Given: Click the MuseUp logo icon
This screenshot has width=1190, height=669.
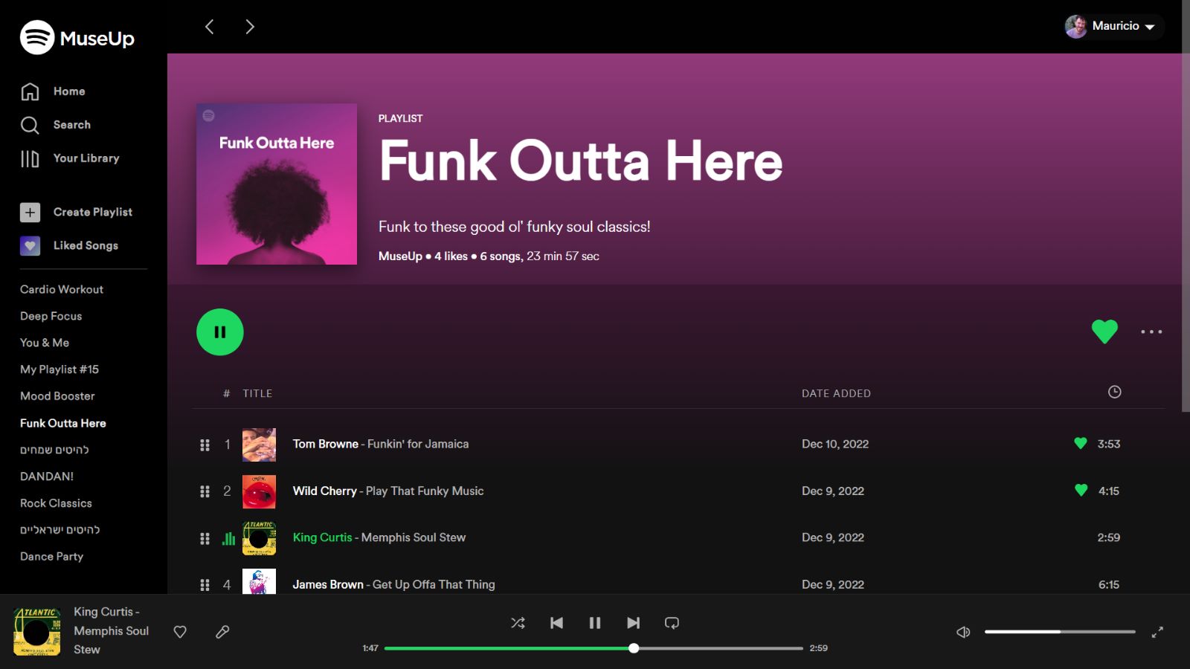Looking at the screenshot, I should coord(37,37).
